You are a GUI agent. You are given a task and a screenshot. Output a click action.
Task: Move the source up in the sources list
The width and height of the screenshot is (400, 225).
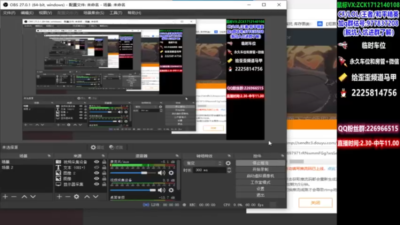click(87, 196)
